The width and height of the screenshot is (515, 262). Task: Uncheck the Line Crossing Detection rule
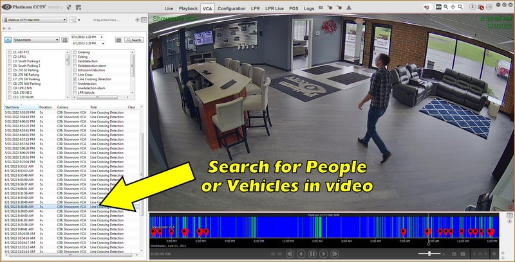74,79
